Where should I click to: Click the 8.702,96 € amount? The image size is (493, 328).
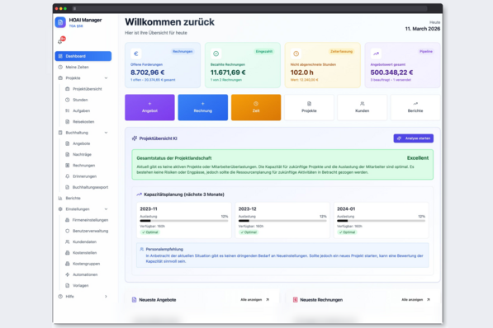click(x=148, y=73)
